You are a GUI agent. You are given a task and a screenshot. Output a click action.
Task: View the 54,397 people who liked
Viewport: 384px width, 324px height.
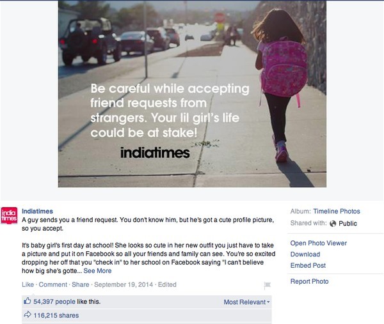[54, 302]
